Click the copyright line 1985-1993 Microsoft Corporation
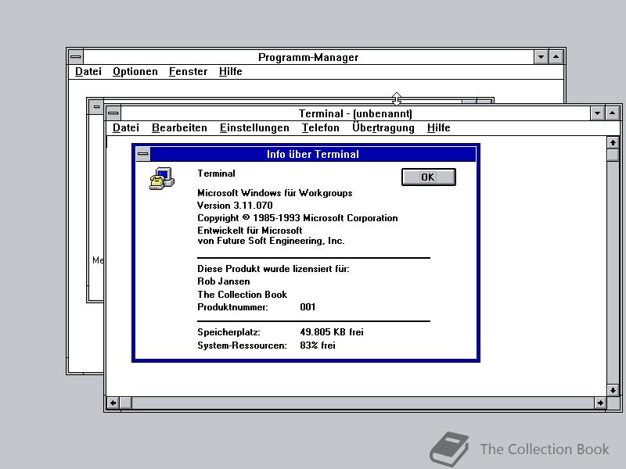This screenshot has height=469, width=626. (297, 218)
